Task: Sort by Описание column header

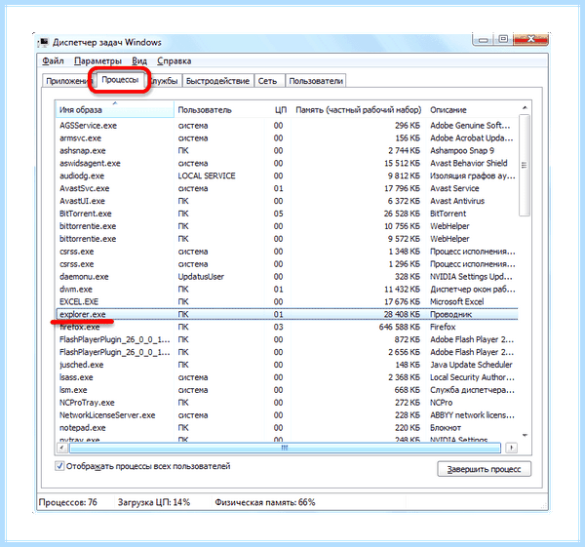Action: pyautogui.click(x=472, y=110)
